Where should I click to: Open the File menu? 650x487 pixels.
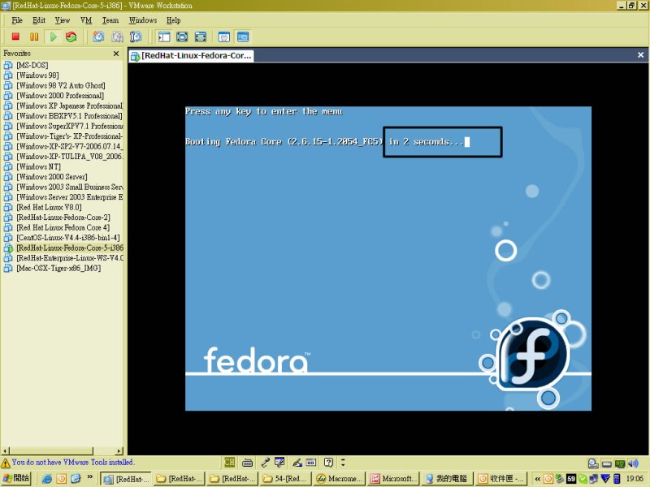pyautogui.click(x=17, y=20)
